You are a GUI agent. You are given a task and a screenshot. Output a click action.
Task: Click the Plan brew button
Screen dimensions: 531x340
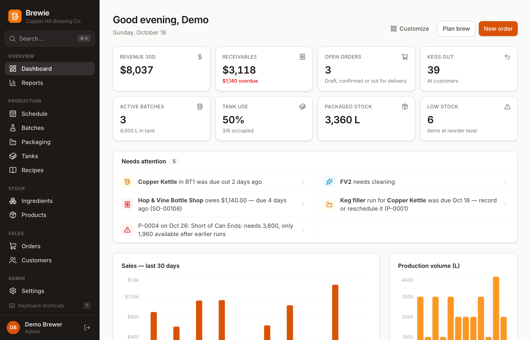[x=456, y=29]
